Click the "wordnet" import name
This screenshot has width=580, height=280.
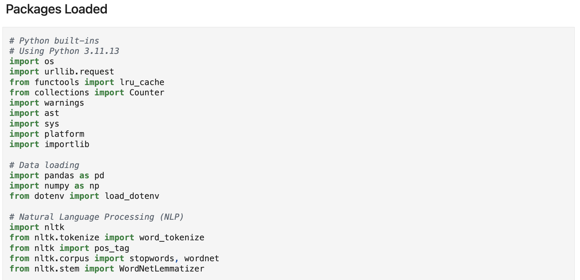(202, 258)
